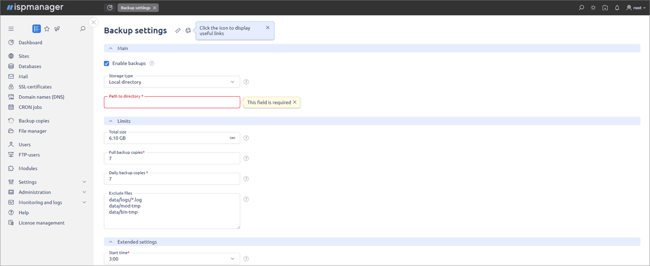Open the root user account menu
Viewport: 650px width, 266px height.
point(636,8)
